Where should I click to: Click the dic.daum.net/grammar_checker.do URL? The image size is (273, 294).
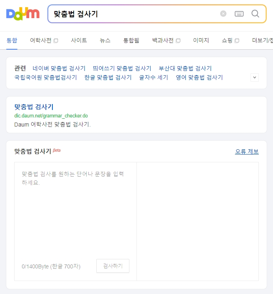pyautogui.click(x=51, y=116)
